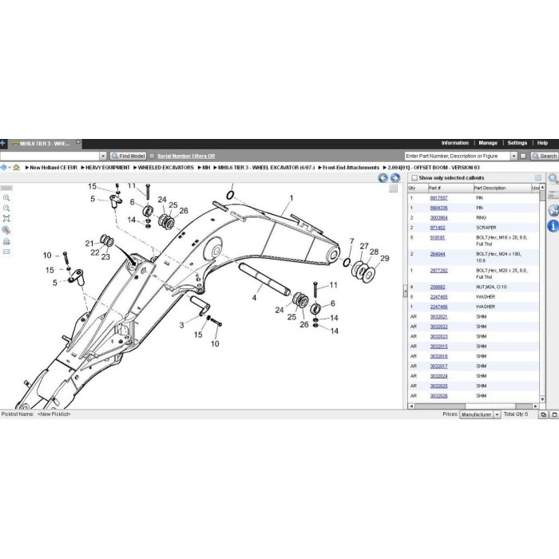Go to home via house icon
This screenshot has height=559, width=559.
click(16, 167)
